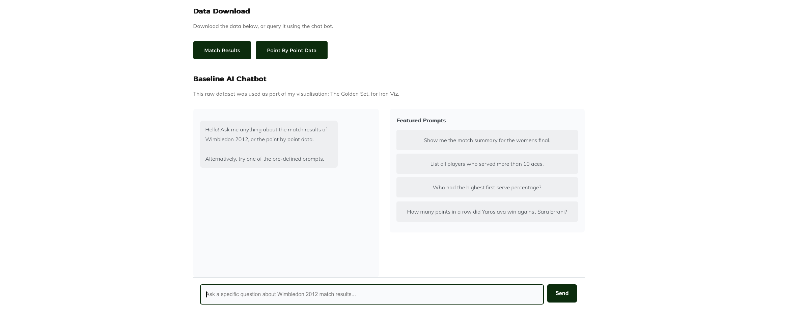Choose the more than 10 aces prompt

click(x=487, y=164)
